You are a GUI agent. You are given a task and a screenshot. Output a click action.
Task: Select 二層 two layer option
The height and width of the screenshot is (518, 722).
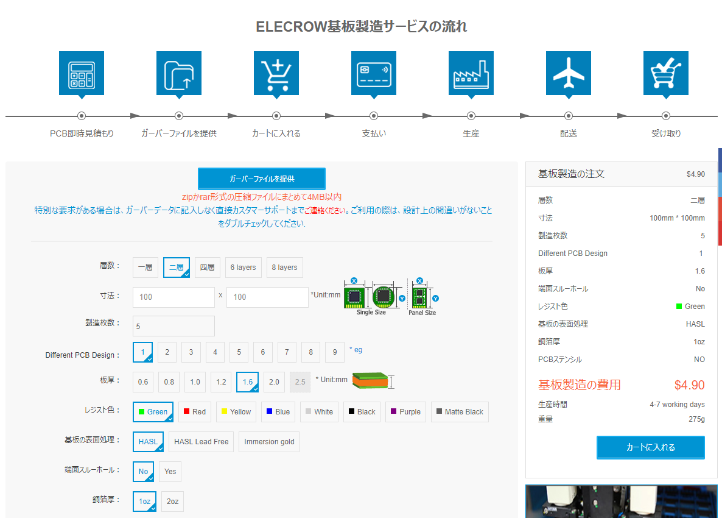coord(177,268)
